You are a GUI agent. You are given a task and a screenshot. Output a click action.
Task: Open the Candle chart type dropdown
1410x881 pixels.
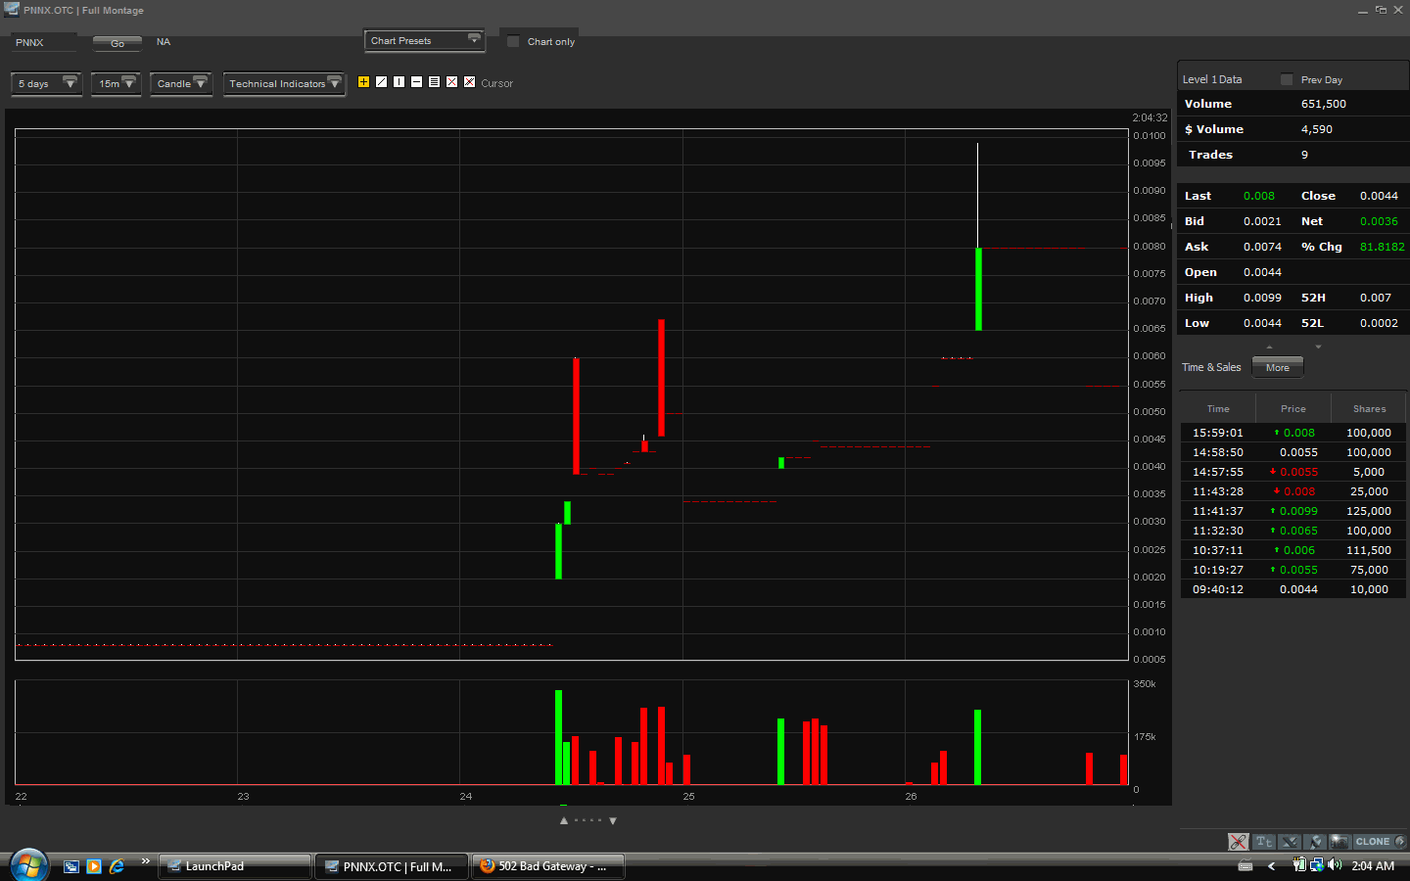tap(181, 83)
